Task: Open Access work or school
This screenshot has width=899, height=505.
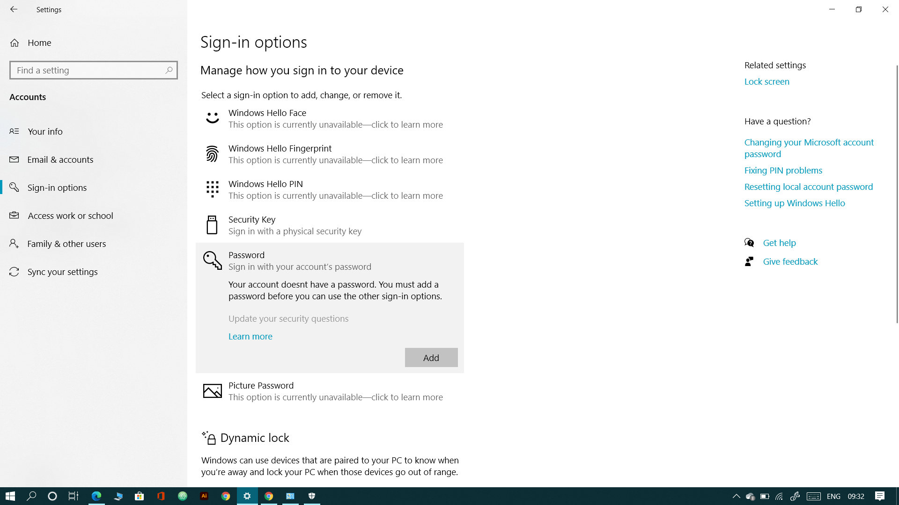Action: point(94,216)
